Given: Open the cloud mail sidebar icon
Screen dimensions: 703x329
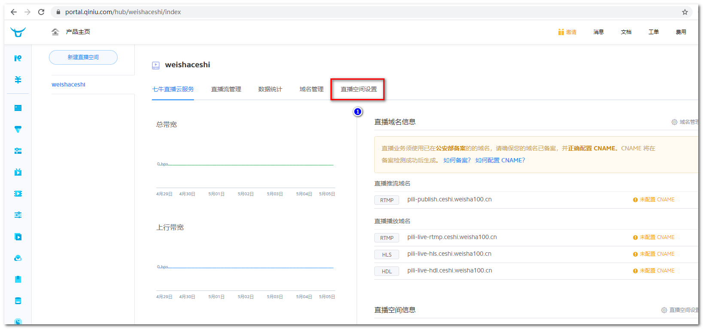Looking at the screenshot, I should pos(18,258).
